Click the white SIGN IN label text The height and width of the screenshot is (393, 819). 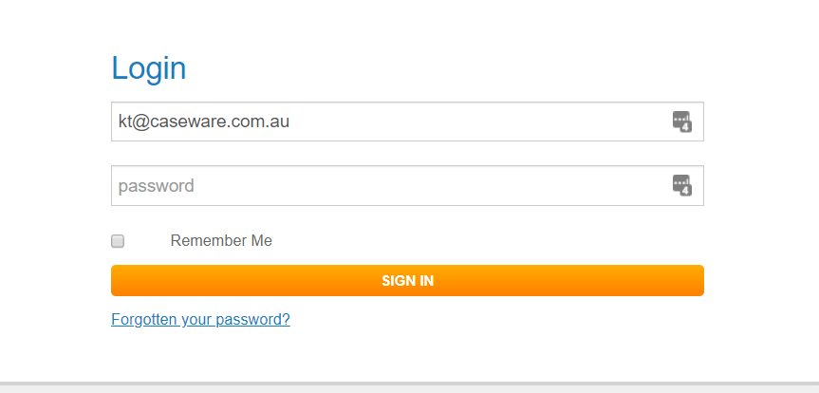click(x=407, y=281)
